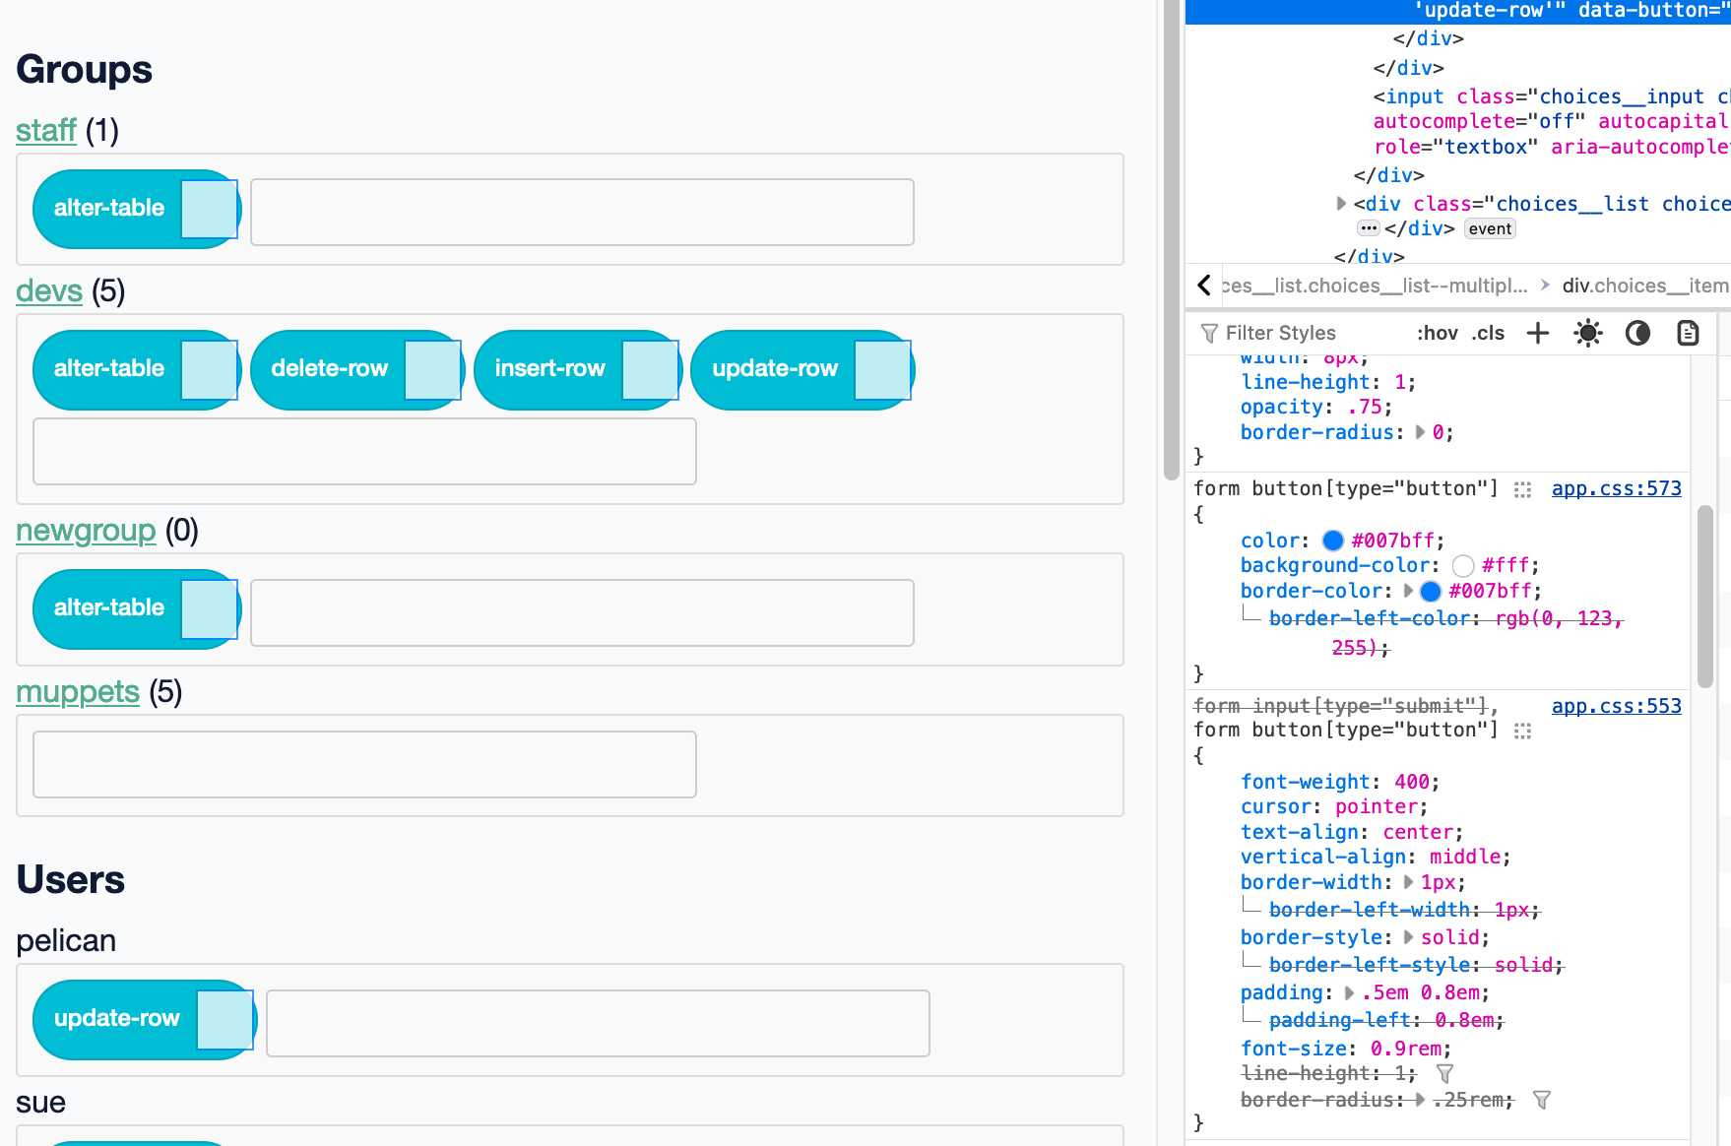Viewport: 1731px width, 1146px height.
Task: Click the font-weight: 400 declaration
Action: pos(1340,782)
